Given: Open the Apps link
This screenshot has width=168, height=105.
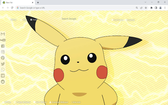Looking at the screenshot, I should (24, 20).
